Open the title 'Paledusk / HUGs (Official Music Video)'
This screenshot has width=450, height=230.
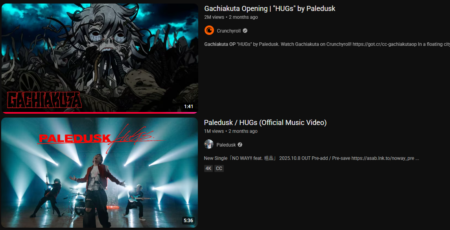pyautogui.click(x=265, y=123)
